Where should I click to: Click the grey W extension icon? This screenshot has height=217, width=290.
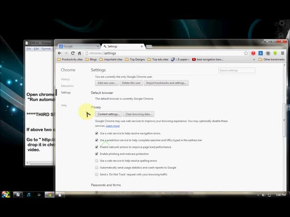click(x=268, y=53)
